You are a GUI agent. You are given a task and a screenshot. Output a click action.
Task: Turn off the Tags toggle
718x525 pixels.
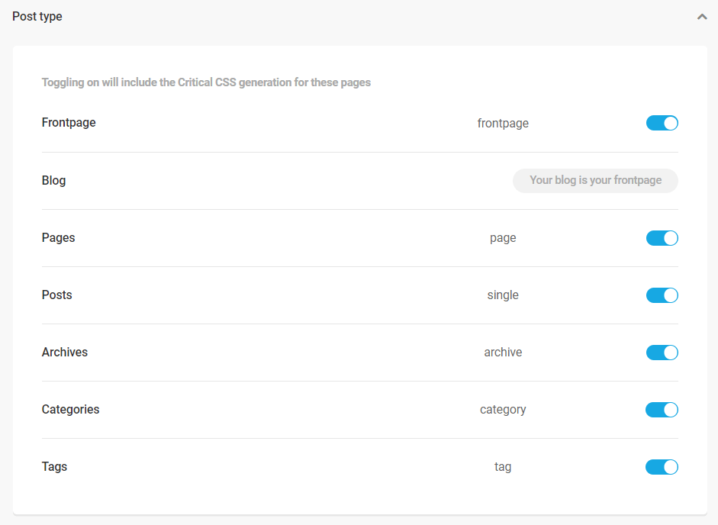pos(662,466)
